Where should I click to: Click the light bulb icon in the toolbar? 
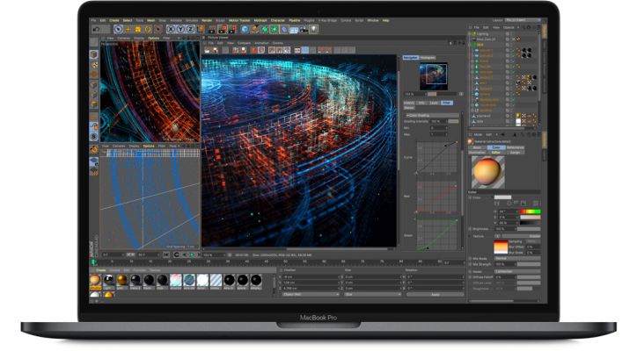coord(313,28)
